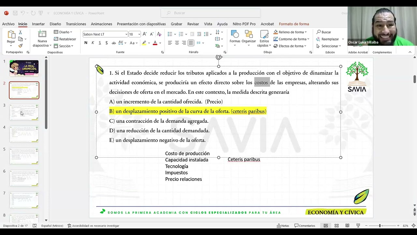The width and height of the screenshot is (417, 235).
Task: Toggle align text right
Action: point(184,43)
